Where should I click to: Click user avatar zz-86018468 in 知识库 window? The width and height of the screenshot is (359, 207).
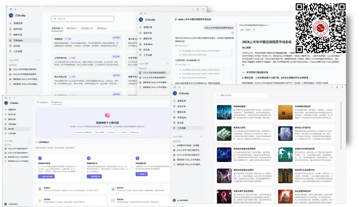tap(6, 204)
